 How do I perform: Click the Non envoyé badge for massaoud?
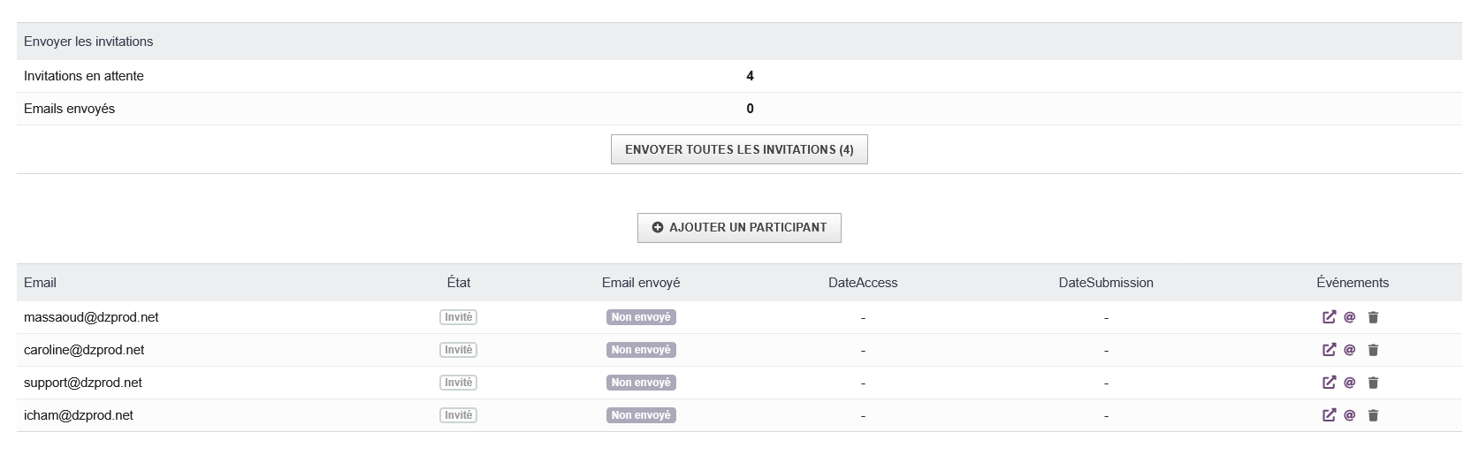[x=641, y=317]
